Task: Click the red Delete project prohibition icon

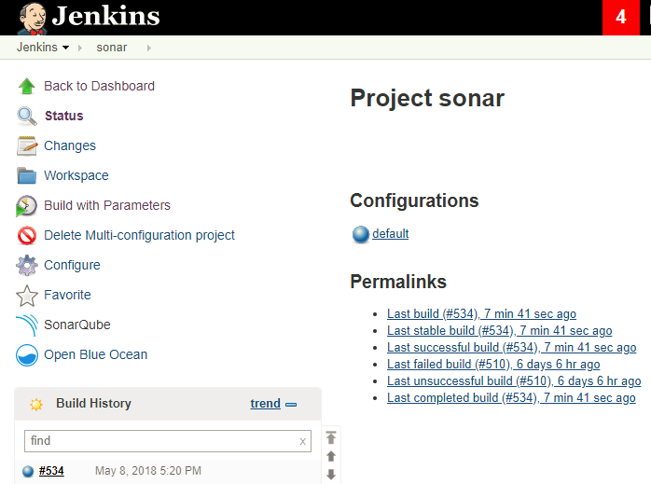Action: (x=26, y=235)
